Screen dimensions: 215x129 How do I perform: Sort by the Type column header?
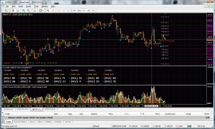(x=70, y=114)
